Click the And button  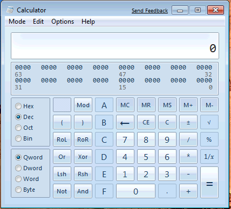pyautogui.click(x=83, y=191)
